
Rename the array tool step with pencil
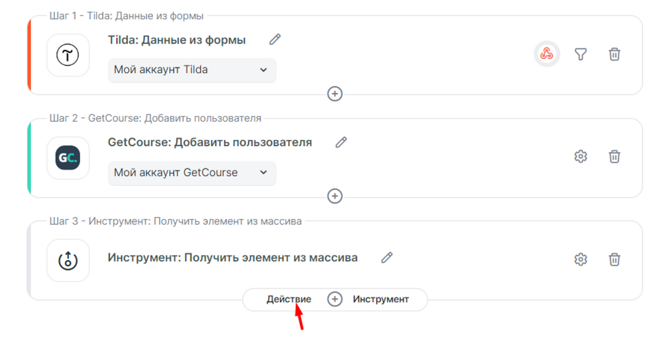[x=387, y=257]
